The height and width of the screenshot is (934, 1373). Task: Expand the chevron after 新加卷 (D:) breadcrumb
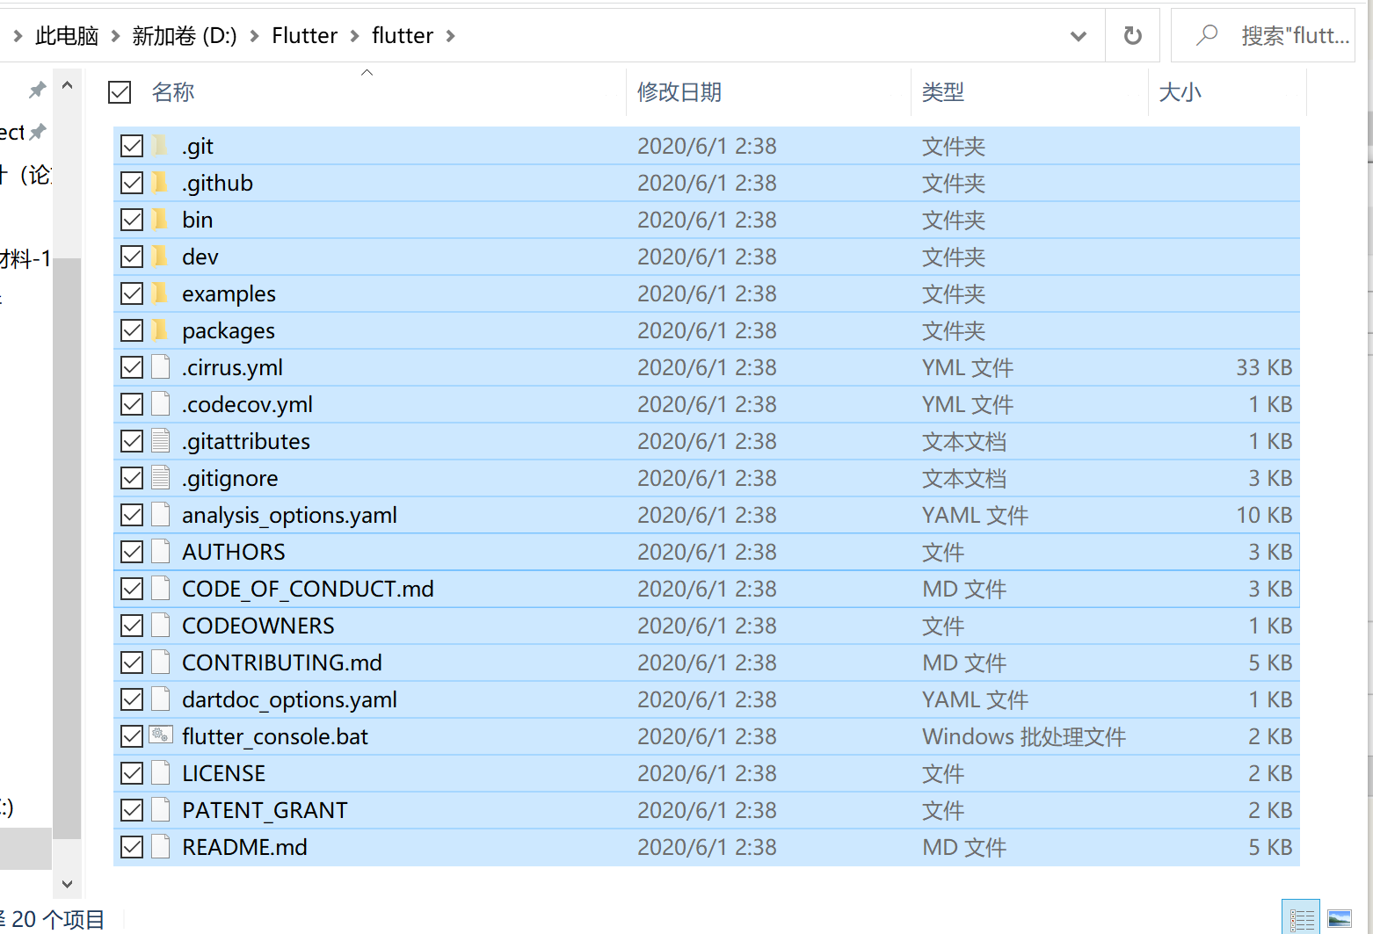pyautogui.click(x=255, y=36)
